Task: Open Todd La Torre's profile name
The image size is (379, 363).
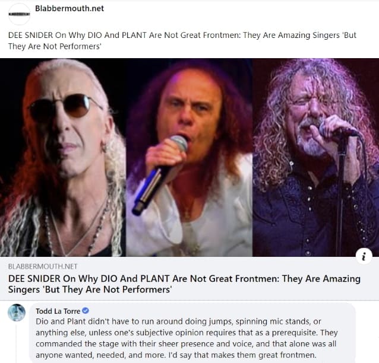Action: tap(58, 311)
